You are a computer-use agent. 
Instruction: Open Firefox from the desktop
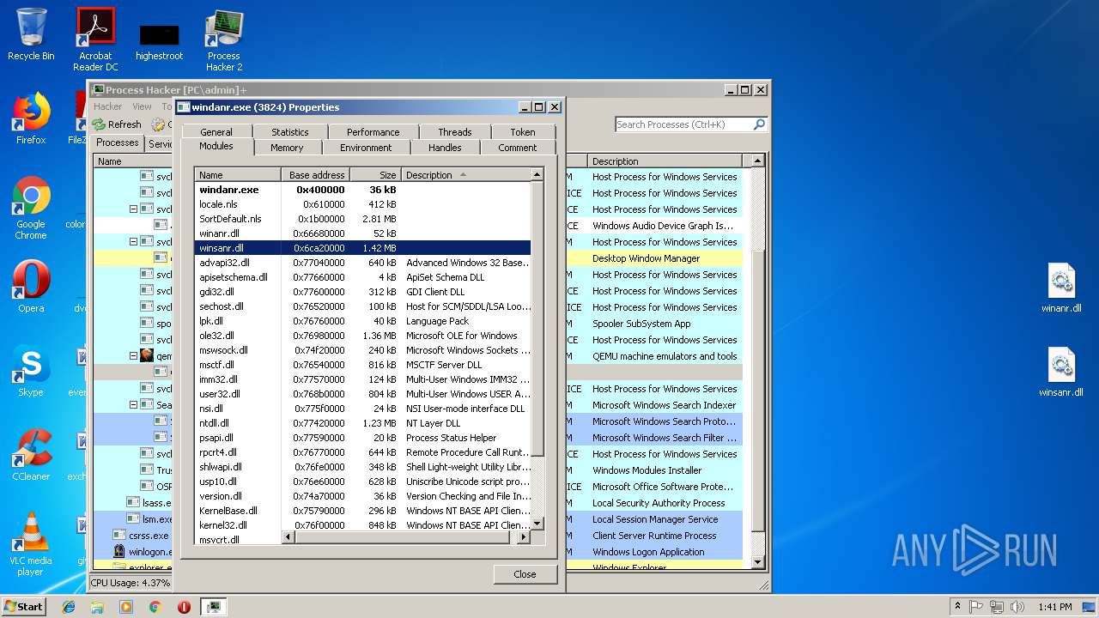point(31,118)
